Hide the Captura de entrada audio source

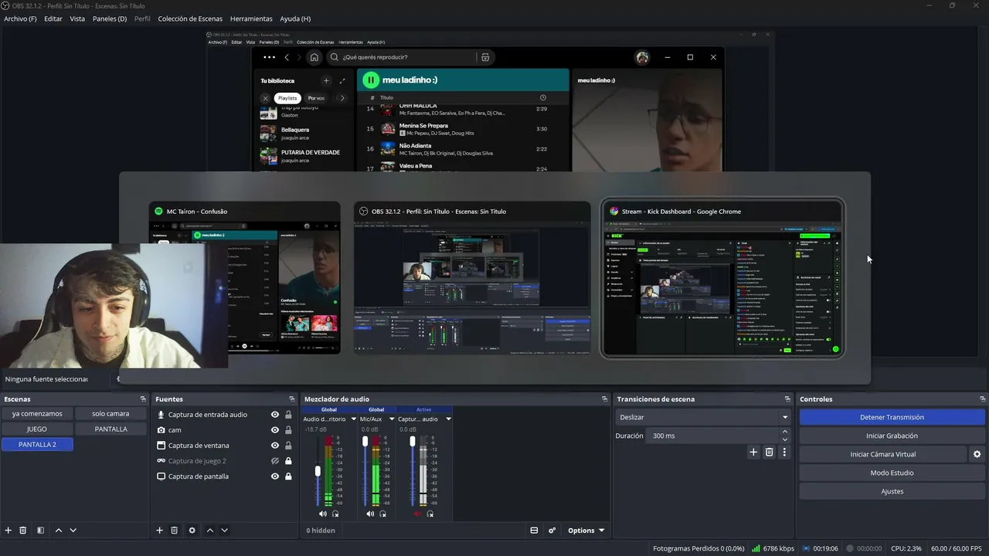pyautogui.click(x=275, y=415)
